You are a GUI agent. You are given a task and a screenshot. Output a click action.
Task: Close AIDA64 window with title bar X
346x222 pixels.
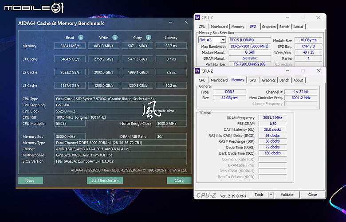click(186, 22)
